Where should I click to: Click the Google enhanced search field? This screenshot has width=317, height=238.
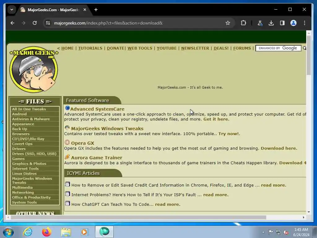click(x=278, y=48)
